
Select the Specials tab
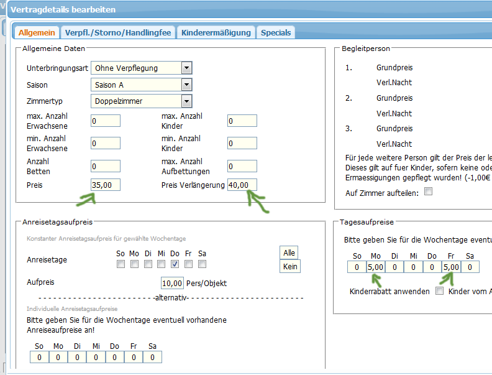coord(275,33)
